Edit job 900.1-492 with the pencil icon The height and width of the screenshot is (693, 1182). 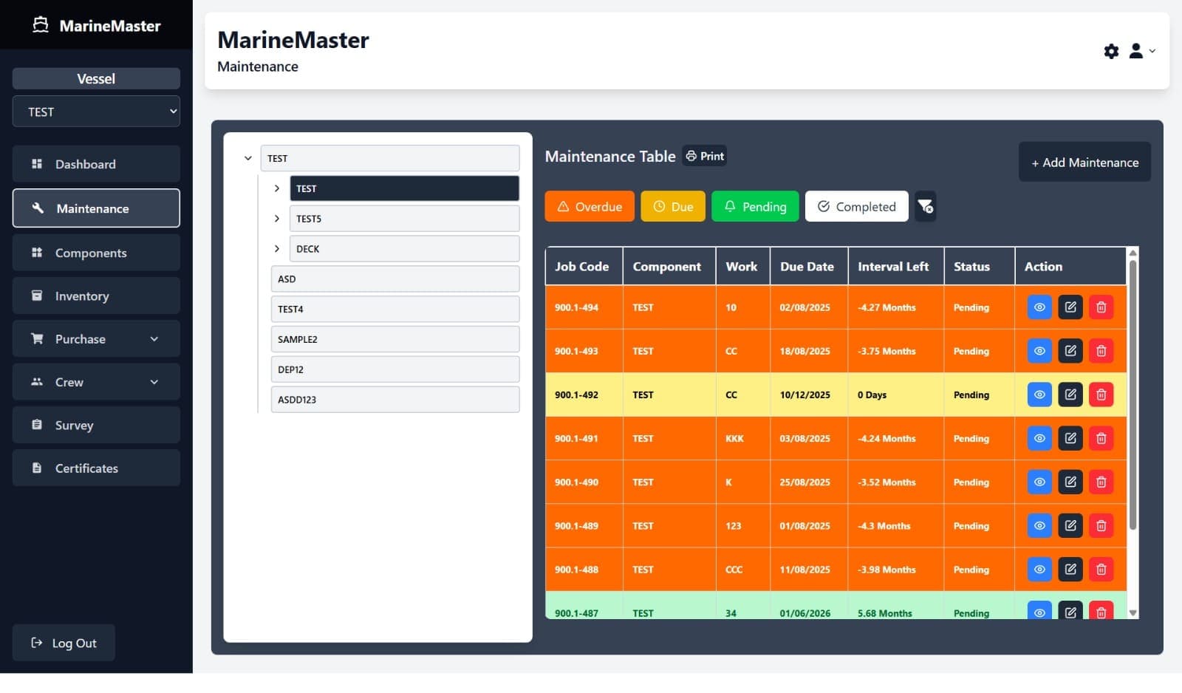[x=1070, y=395]
